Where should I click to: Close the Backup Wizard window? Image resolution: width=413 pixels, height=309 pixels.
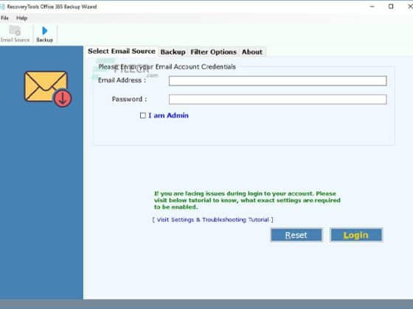410,7
